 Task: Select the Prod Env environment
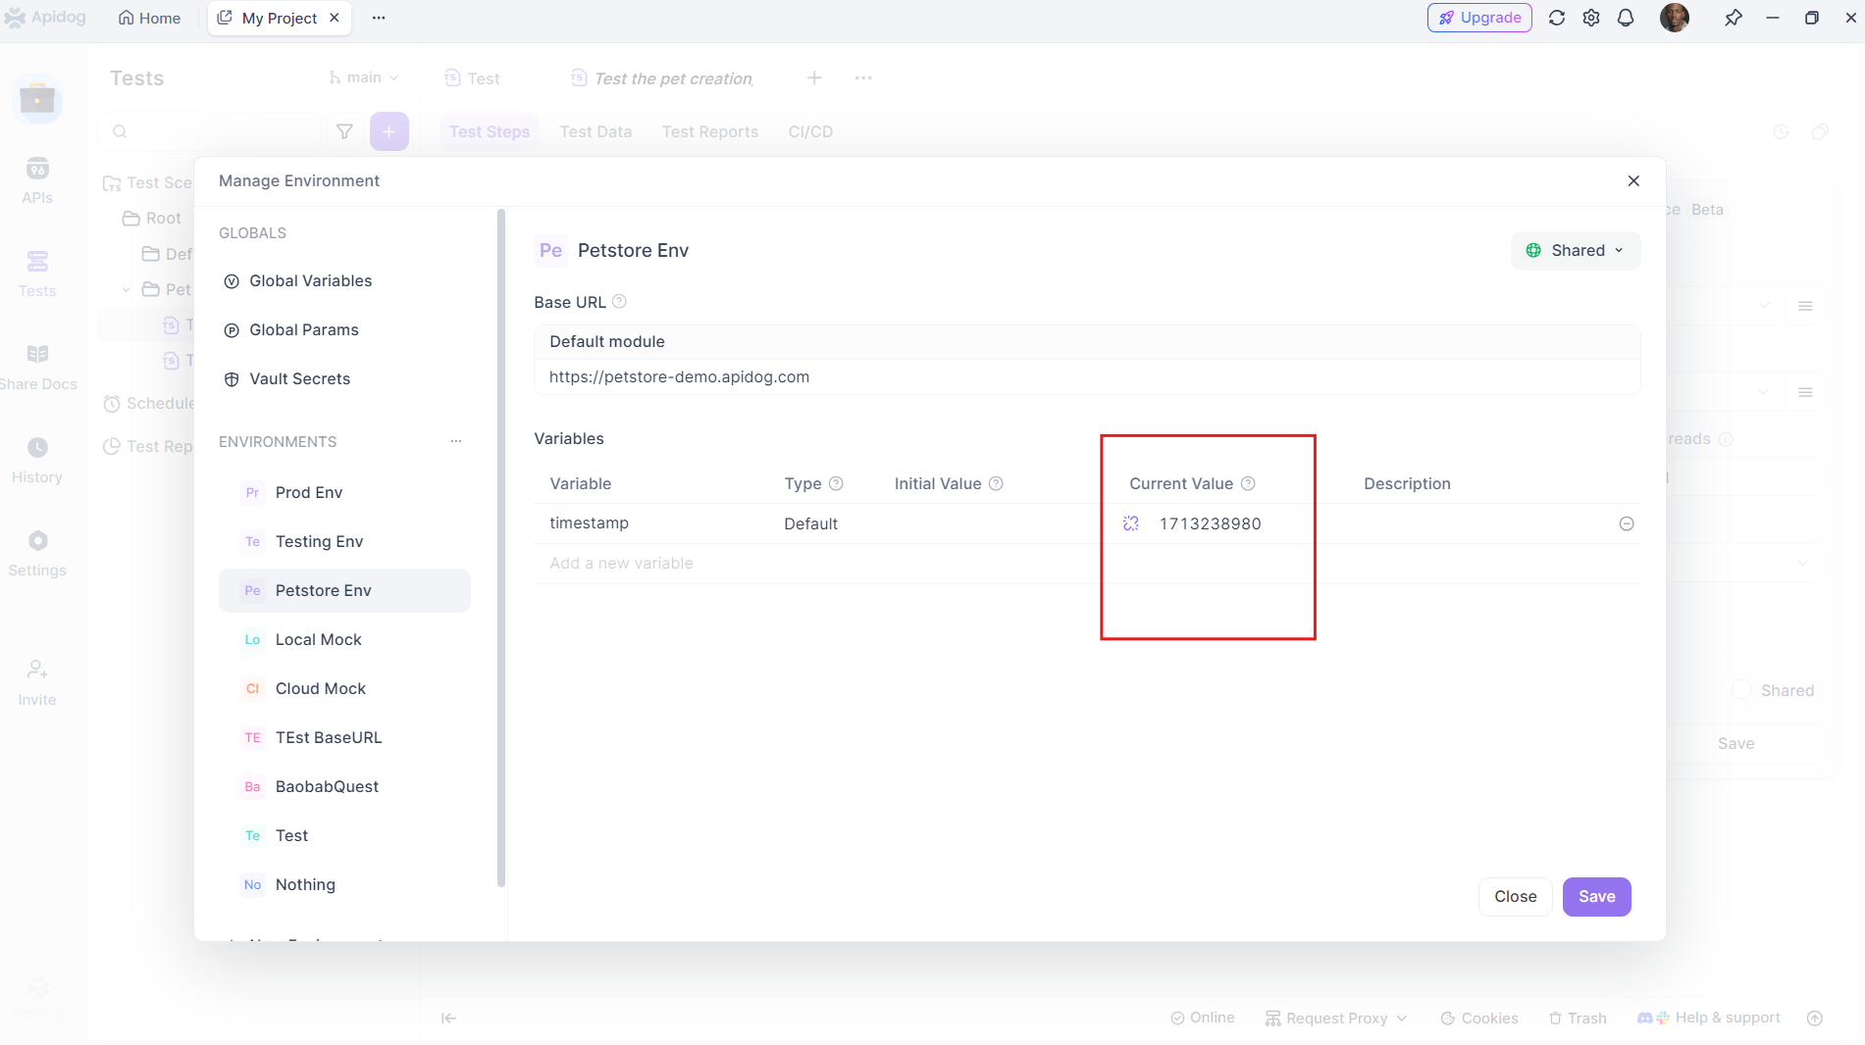coord(344,492)
